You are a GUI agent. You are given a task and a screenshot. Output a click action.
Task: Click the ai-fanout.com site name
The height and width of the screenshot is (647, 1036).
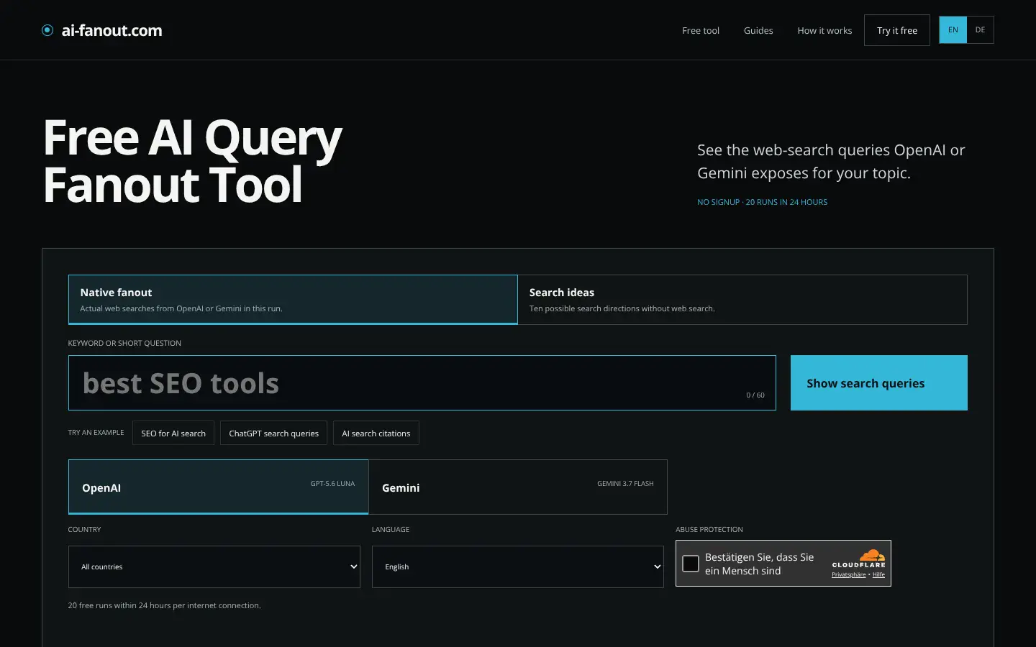(112, 30)
